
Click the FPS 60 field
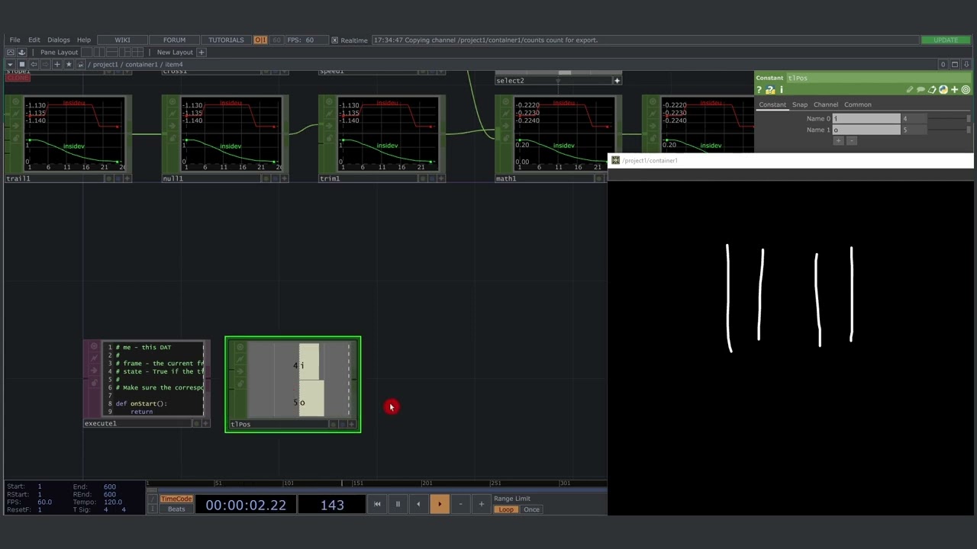308,40
